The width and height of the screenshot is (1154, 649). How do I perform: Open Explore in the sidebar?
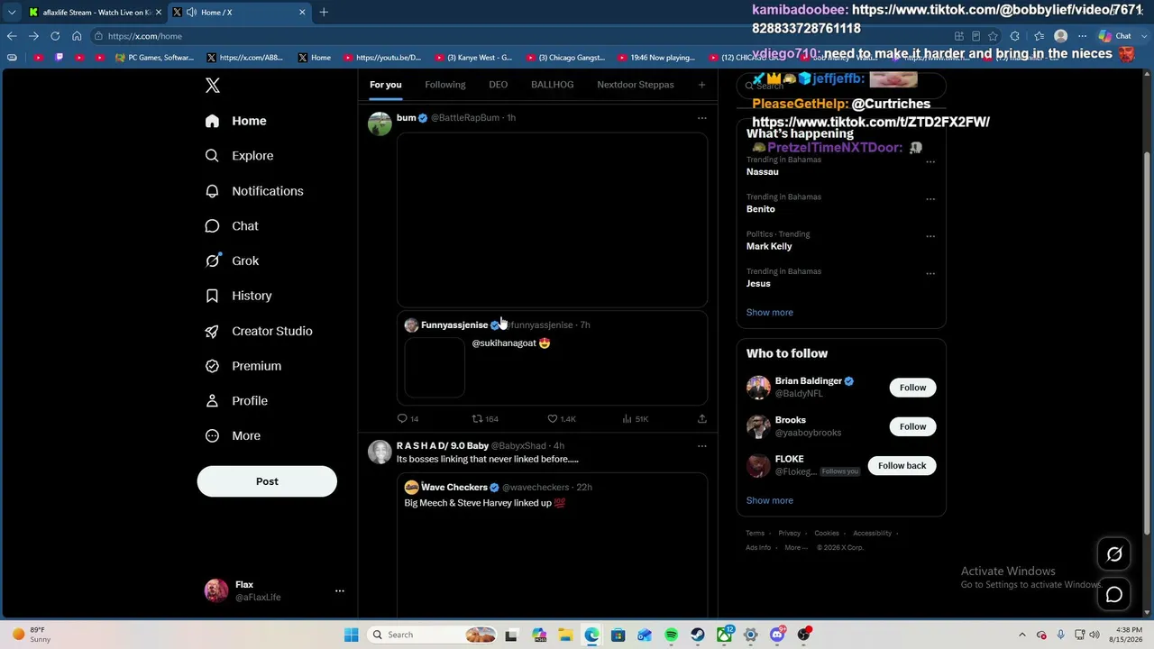(x=240, y=156)
